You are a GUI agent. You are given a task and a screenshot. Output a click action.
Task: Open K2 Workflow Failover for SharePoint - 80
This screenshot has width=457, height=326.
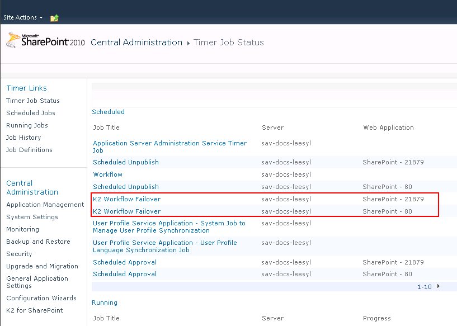point(126,211)
